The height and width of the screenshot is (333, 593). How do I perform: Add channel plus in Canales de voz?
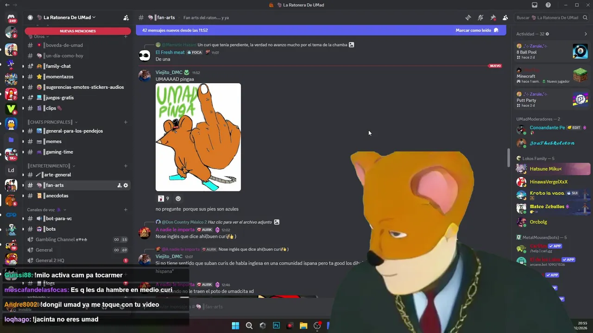(126, 210)
